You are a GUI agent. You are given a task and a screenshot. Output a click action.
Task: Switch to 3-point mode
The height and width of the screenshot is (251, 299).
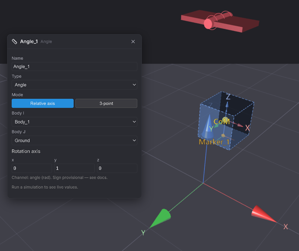tap(106, 103)
